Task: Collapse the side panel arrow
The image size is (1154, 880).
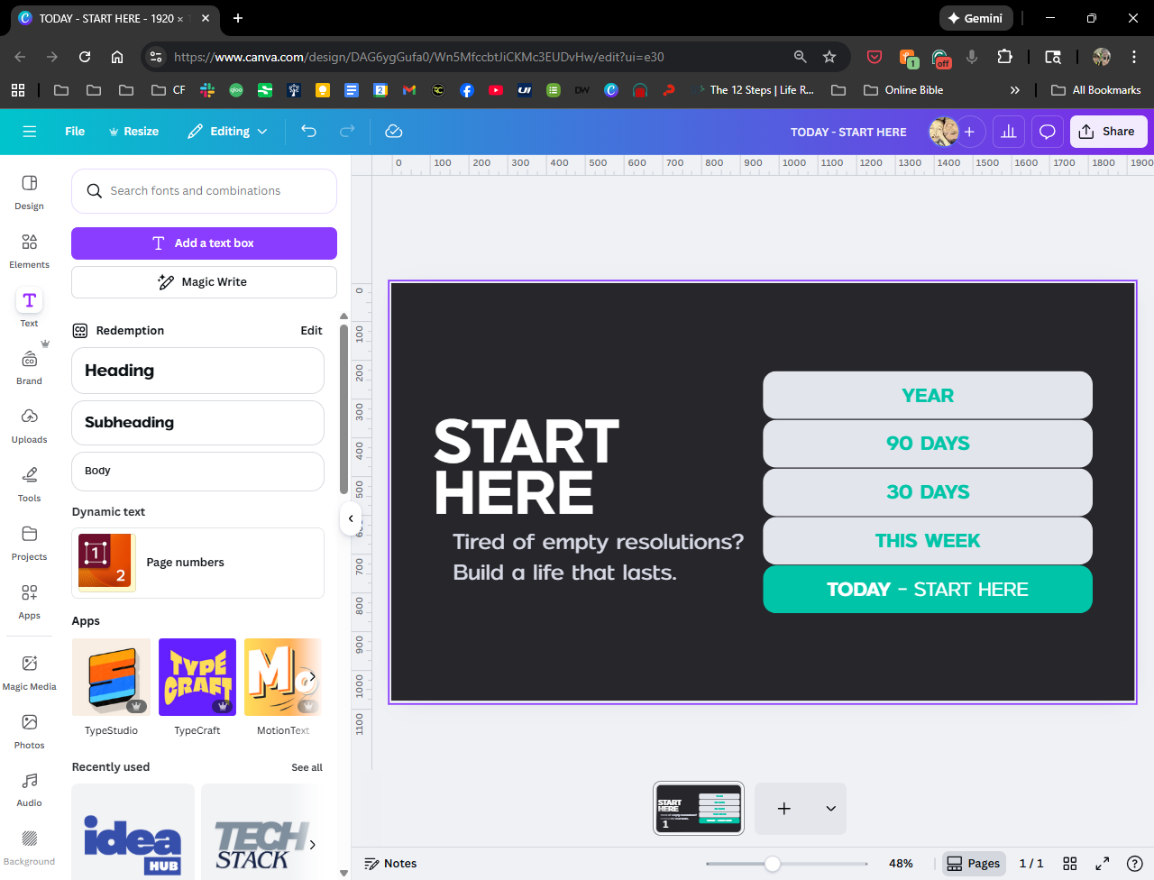Action: [351, 518]
